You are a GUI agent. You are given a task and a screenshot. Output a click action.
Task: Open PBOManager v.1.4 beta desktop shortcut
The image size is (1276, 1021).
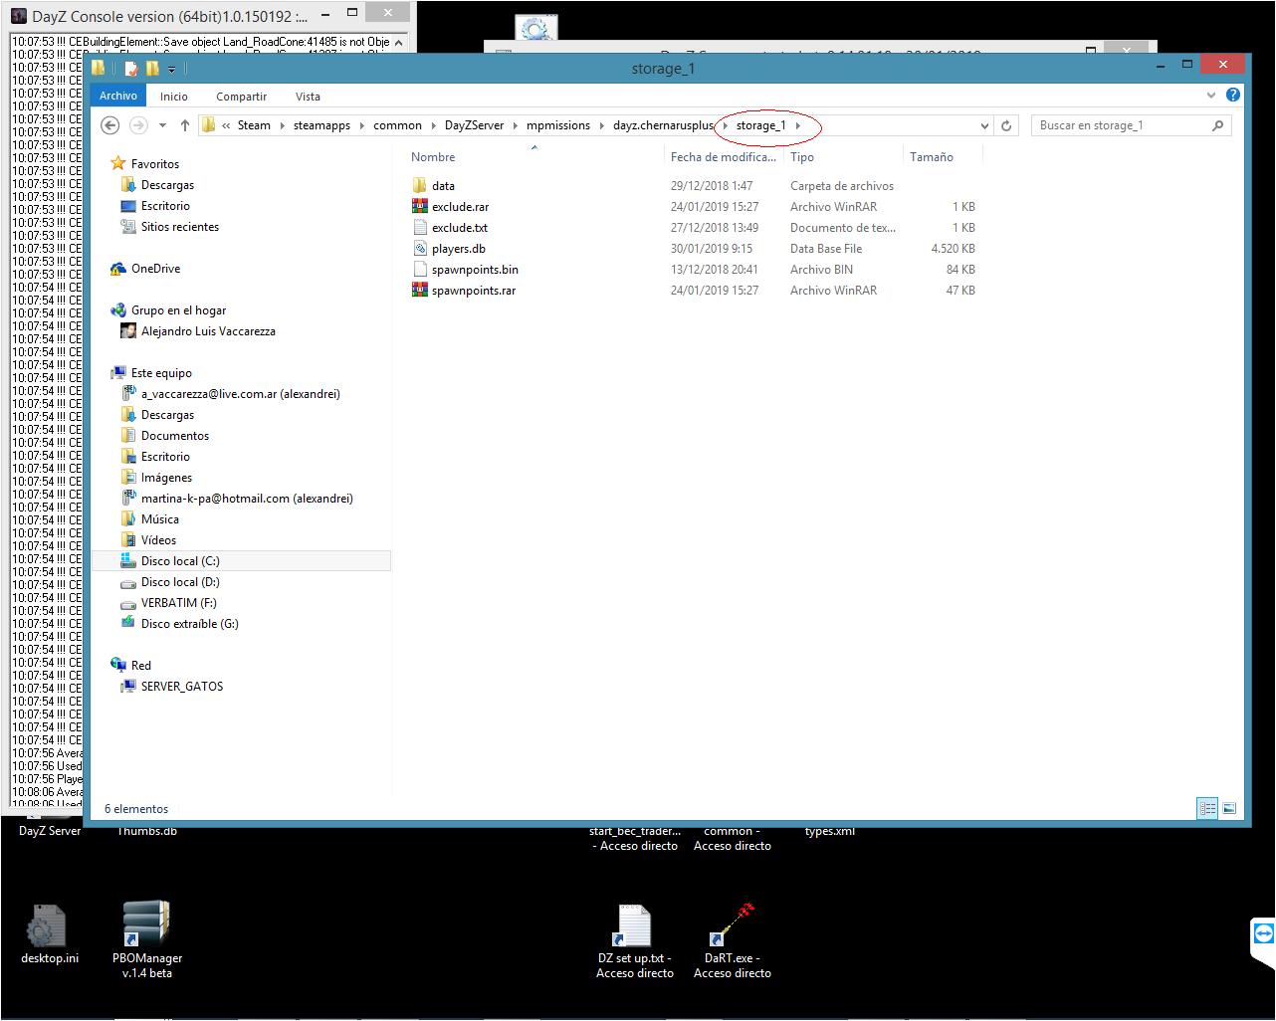[x=147, y=940]
